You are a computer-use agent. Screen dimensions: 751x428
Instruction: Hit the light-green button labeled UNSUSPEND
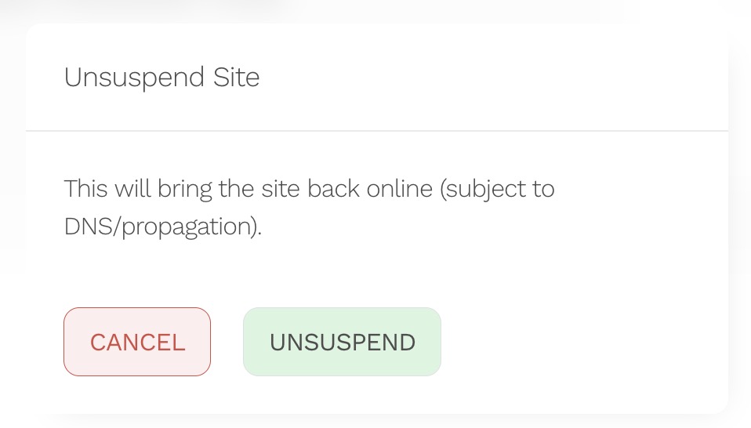click(x=342, y=342)
